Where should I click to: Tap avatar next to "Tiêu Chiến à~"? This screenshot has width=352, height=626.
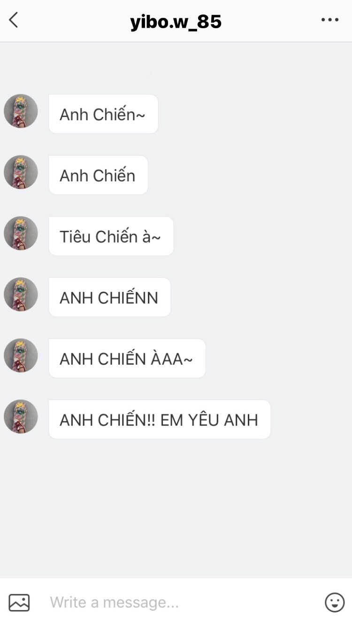tap(21, 233)
